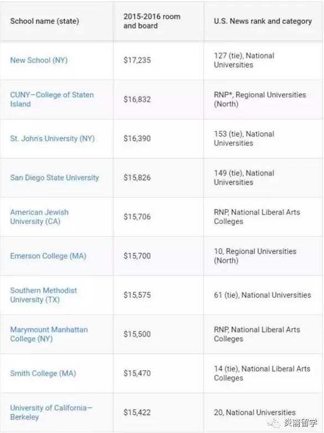This screenshot has width=324, height=433.
Task: Open CUNY–College of Staten Island link
Action: [x=52, y=99]
